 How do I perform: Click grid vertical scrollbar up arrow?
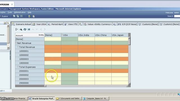click(x=129, y=38)
